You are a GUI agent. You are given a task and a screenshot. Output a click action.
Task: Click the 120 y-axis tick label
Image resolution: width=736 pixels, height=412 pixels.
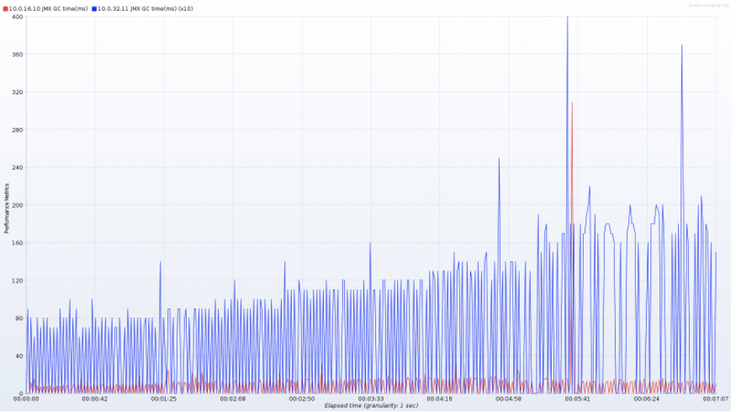point(18,281)
